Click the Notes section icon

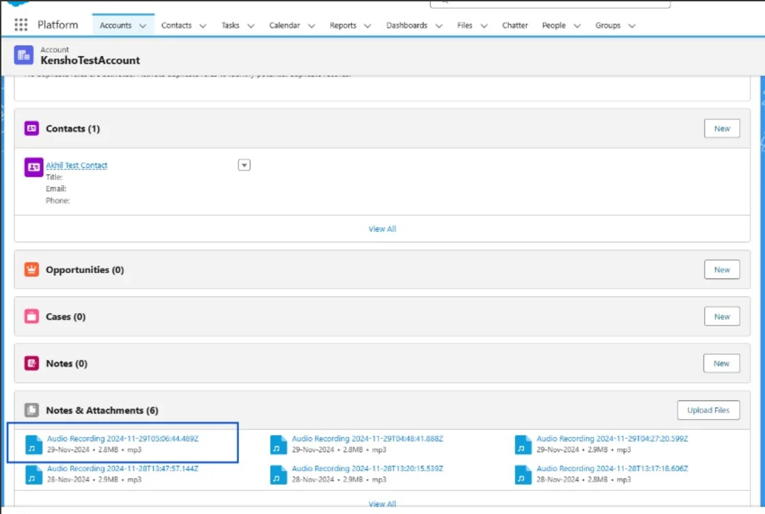(x=31, y=364)
